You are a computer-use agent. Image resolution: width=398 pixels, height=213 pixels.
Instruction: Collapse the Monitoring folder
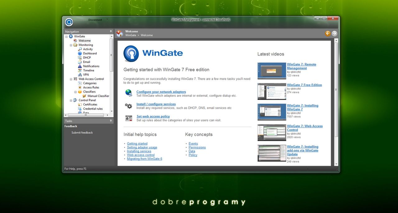pos(71,45)
